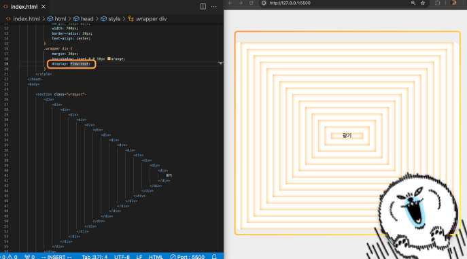Open notifications bell in status bar

[214, 256]
